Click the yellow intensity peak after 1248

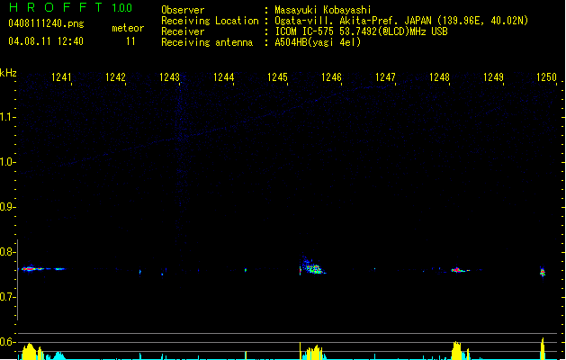[x=457, y=350]
